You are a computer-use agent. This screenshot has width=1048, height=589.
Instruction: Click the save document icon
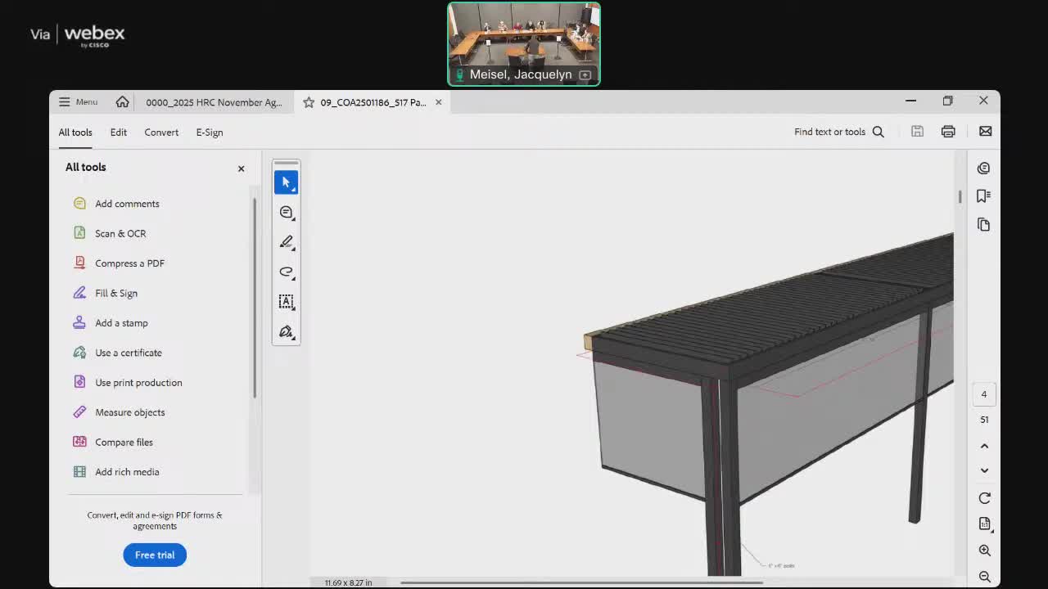(917, 132)
